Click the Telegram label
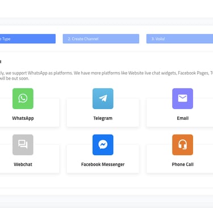 pyautogui.click(x=103, y=118)
